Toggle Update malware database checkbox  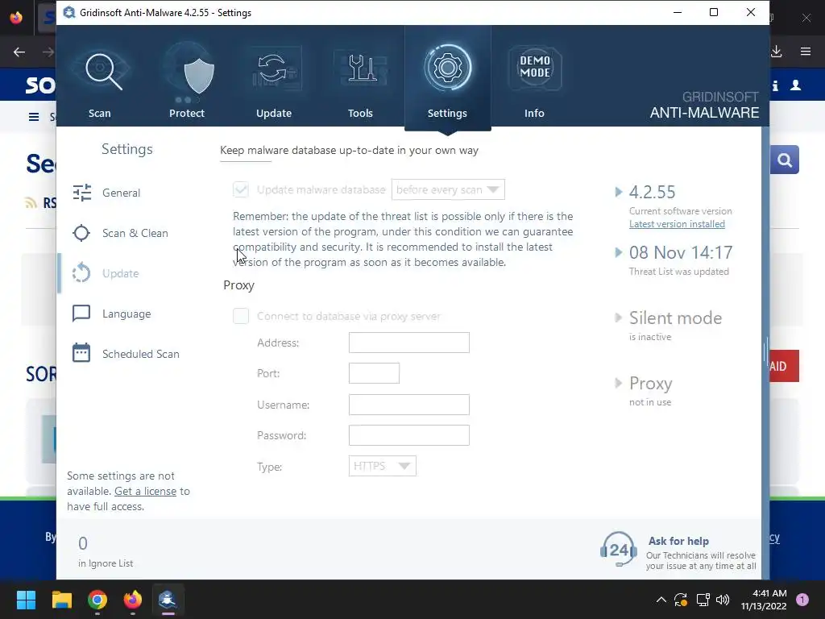241,189
